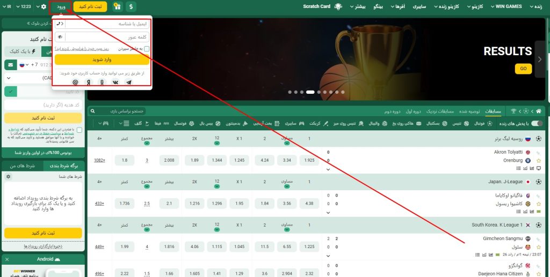Open 1082+ more markets link
Viewport: 550px width, 277px height.
point(99,160)
